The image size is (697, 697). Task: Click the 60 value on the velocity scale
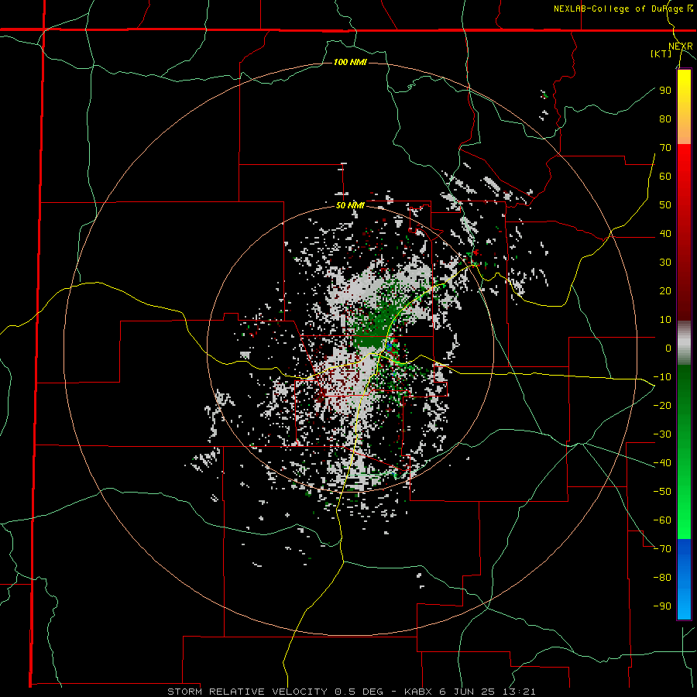tap(665, 176)
